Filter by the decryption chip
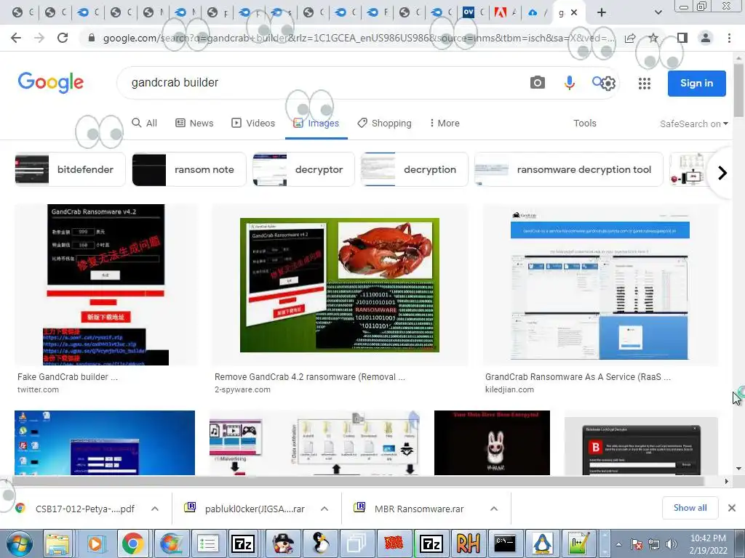 pos(414,169)
